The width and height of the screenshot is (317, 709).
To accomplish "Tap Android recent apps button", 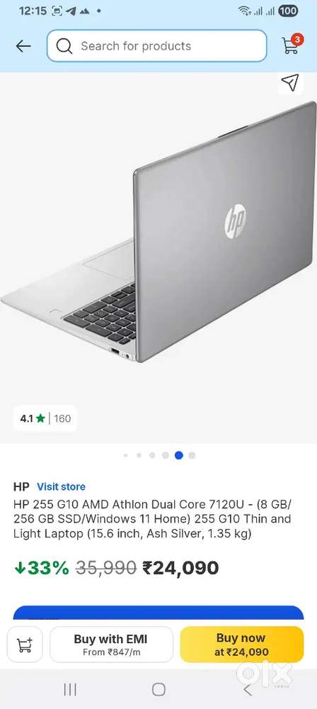I will (x=70, y=689).
